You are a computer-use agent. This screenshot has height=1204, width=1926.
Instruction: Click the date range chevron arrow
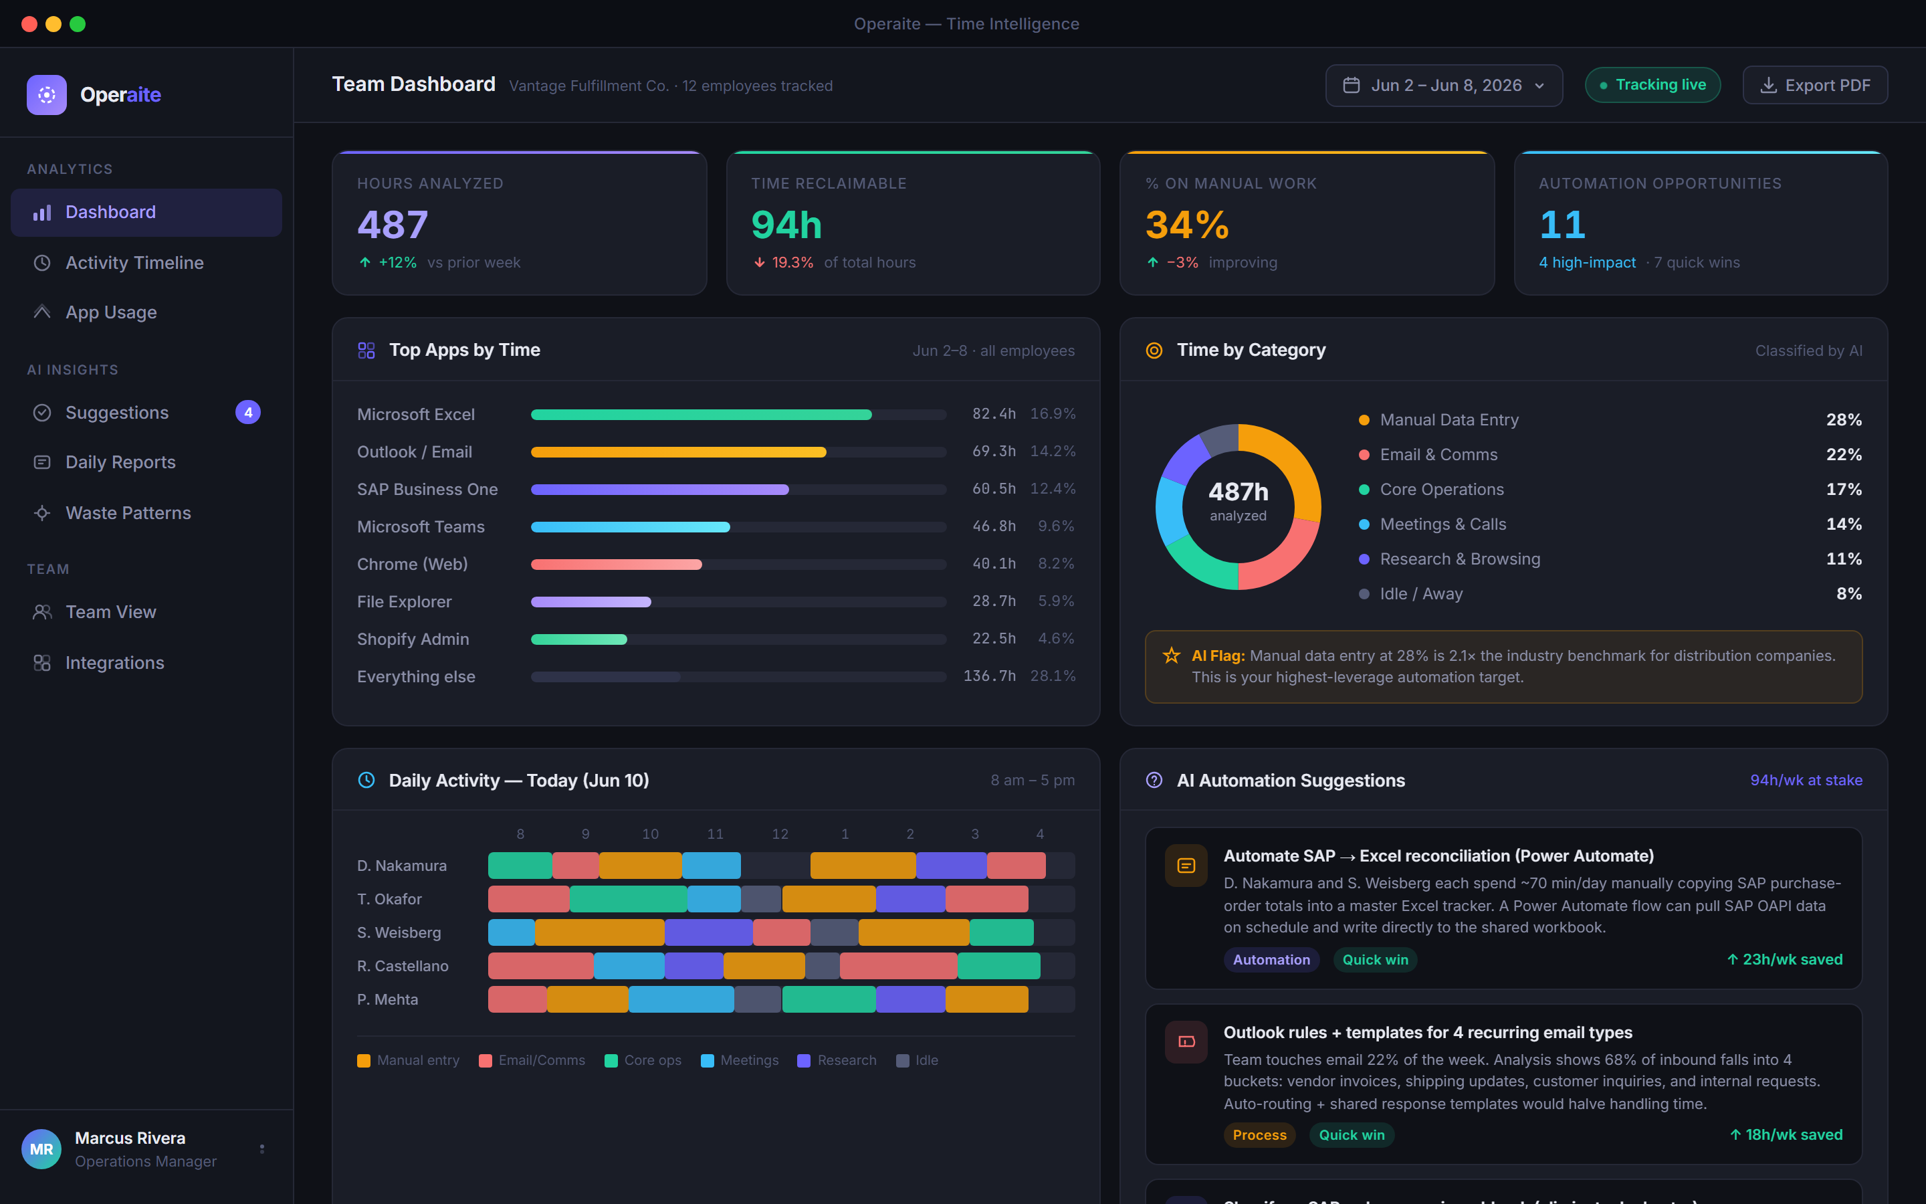click(1539, 86)
